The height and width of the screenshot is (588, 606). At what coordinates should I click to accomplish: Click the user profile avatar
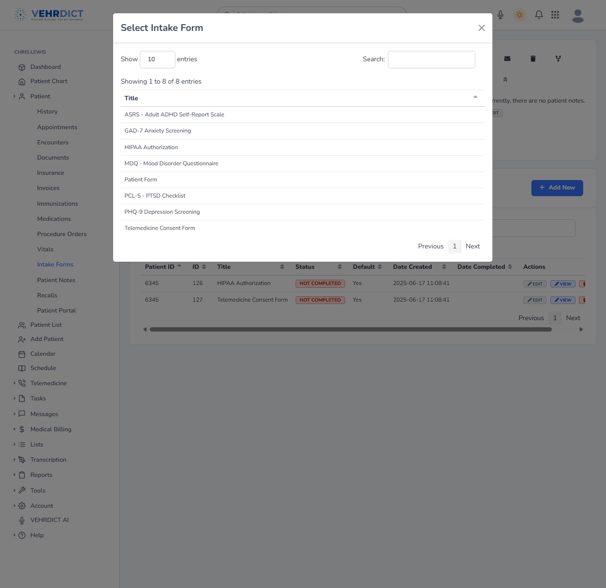point(578,16)
